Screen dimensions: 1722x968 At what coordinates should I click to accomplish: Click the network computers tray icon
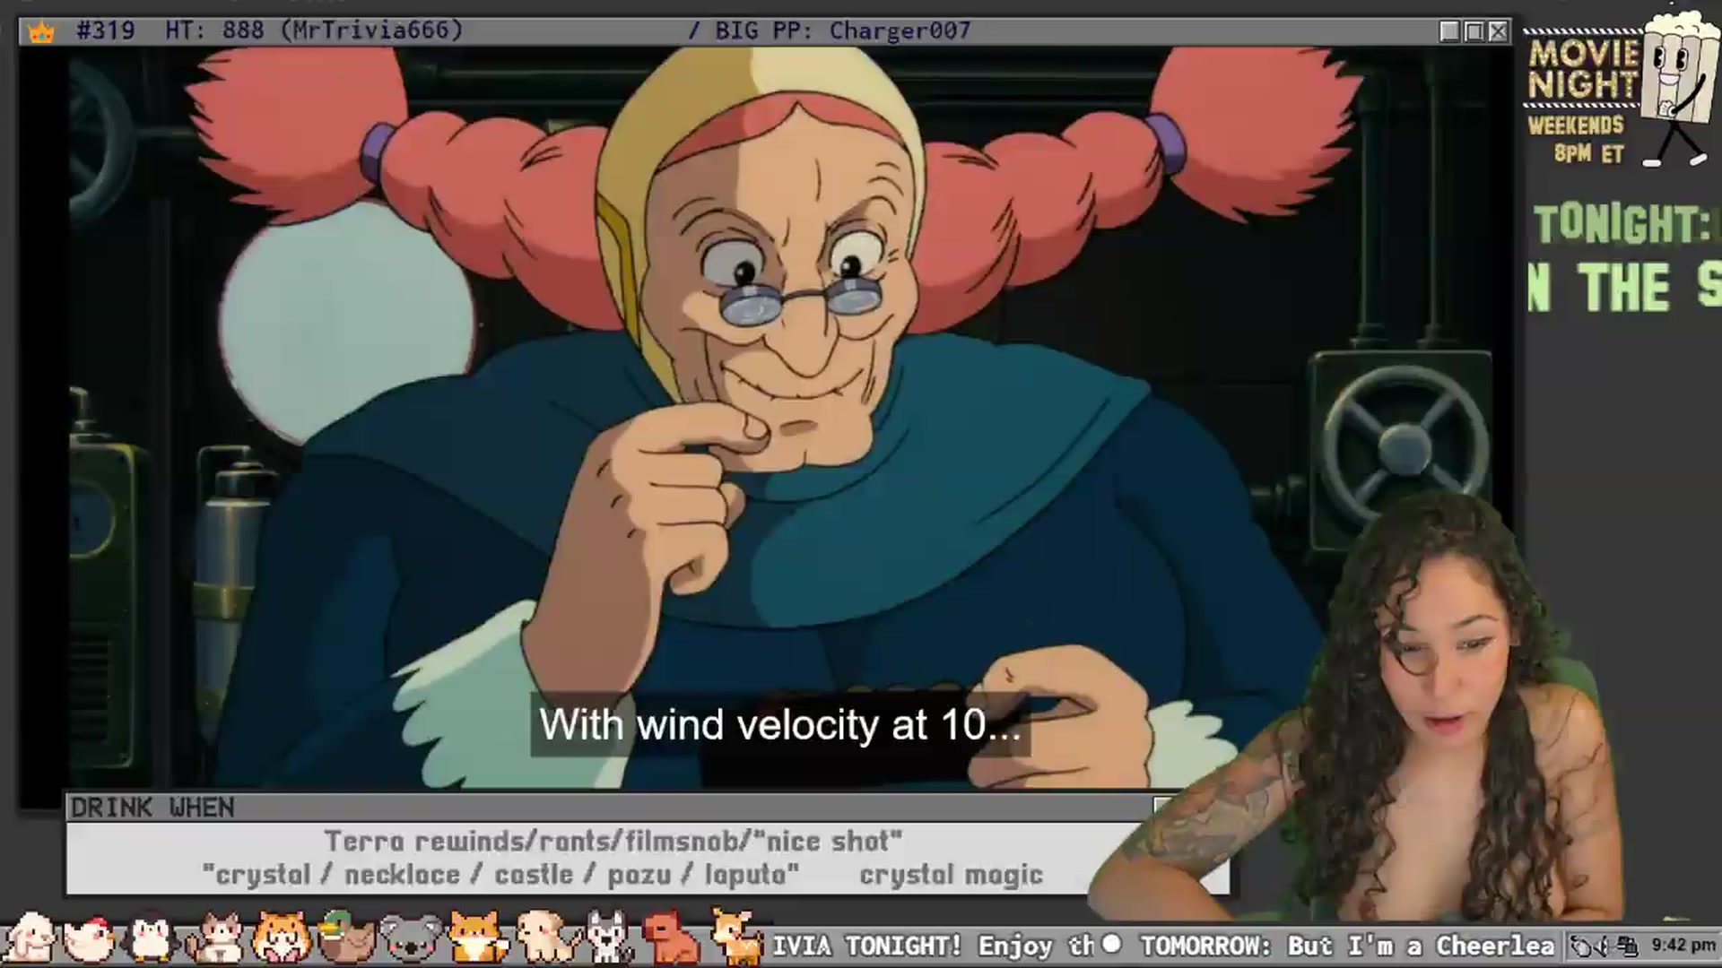(1629, 946)
